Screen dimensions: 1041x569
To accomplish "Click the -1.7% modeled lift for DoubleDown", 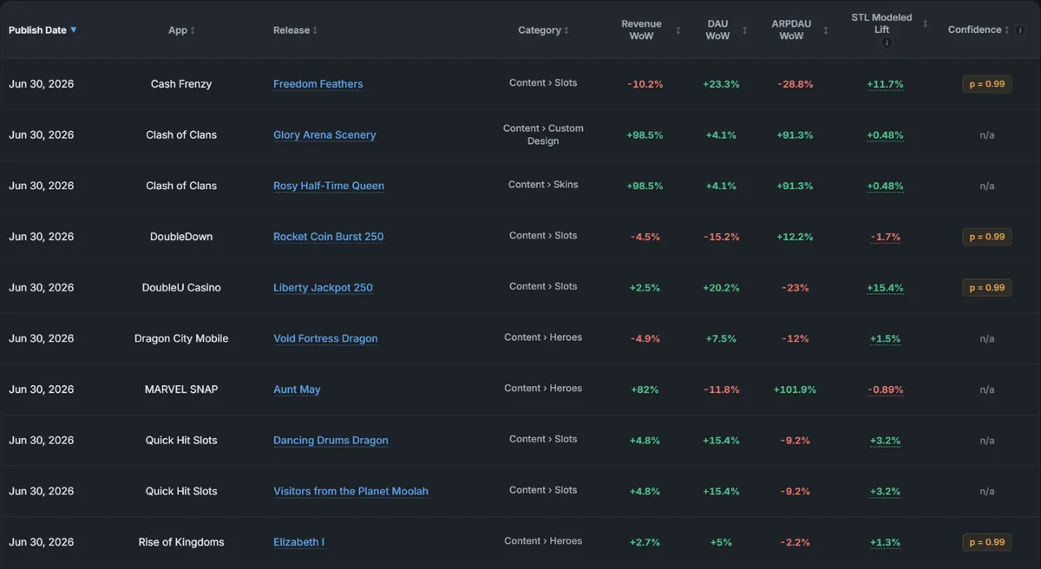I will [x=885, y=237].
